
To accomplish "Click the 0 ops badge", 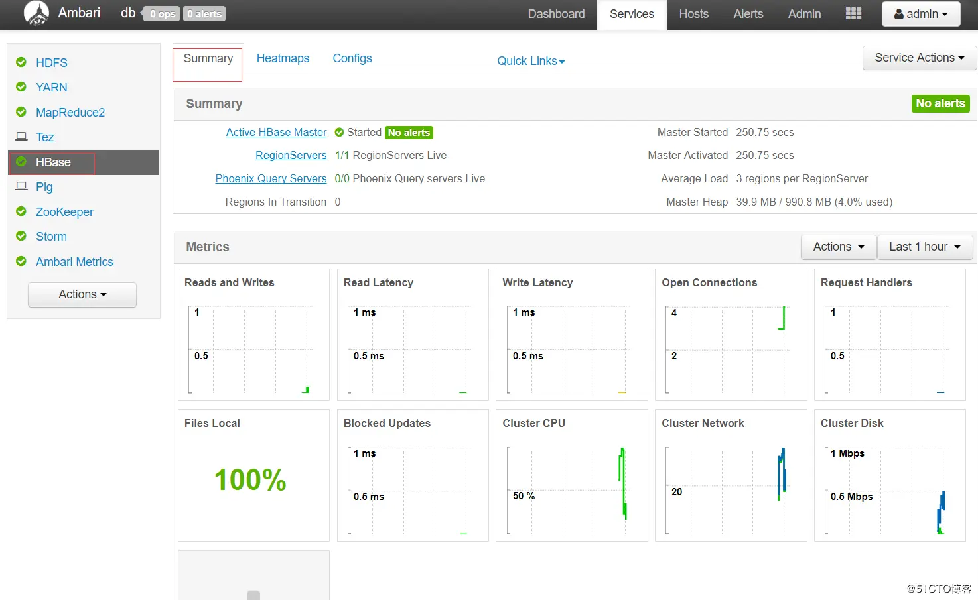I will (162, 14).
